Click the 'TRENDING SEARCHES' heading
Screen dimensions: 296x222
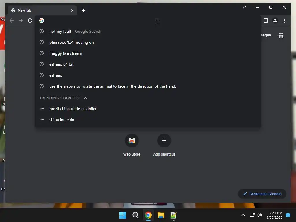pos(60,98)
